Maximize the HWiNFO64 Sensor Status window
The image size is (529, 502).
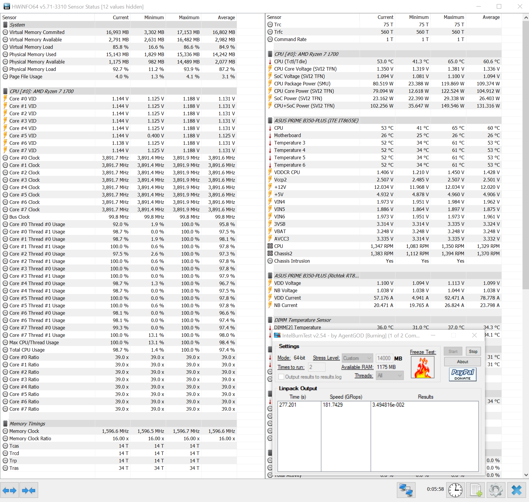[499, 6]
